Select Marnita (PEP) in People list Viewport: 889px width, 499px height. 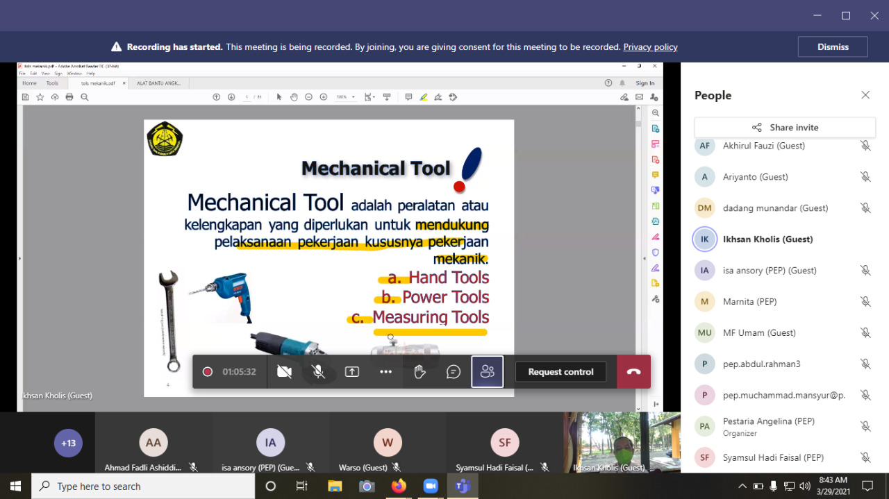tap(749, 302)
